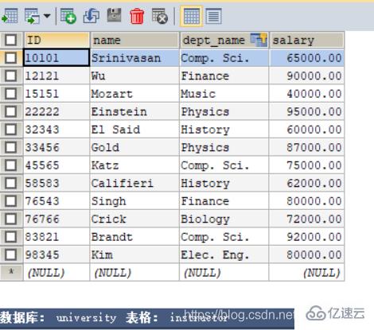Screen dimensions: 374x330
Task: Select the salary cell 65000.00
Action: pos(306,58)
